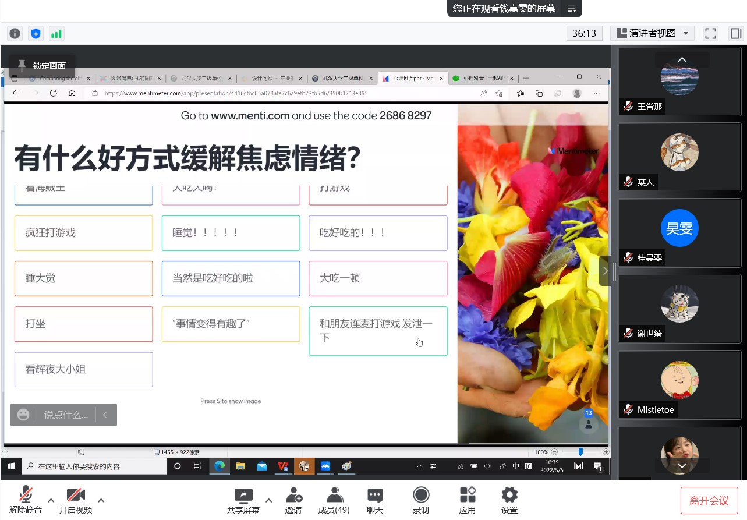Screen dimensions: 747x520
Task: Click the 和朋友连麦打游戏 response card
Action: tap(378, 331)
